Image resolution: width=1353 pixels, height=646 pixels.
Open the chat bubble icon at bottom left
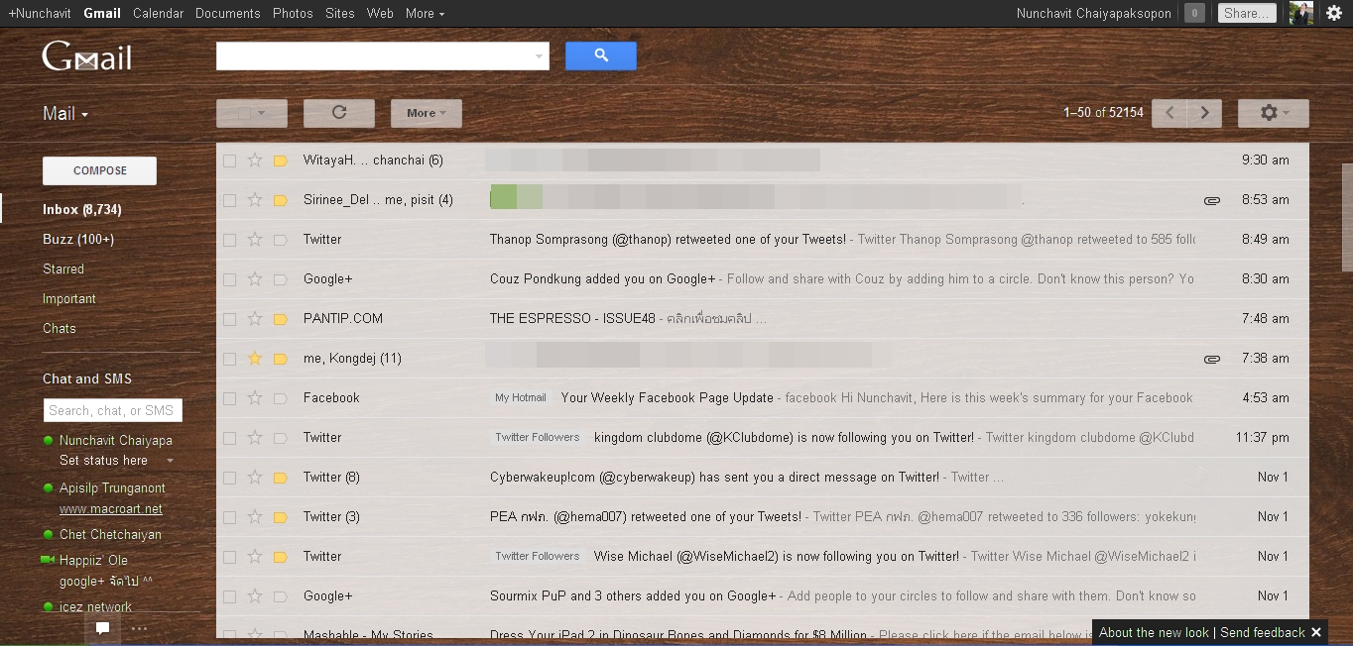click(102, 627)
